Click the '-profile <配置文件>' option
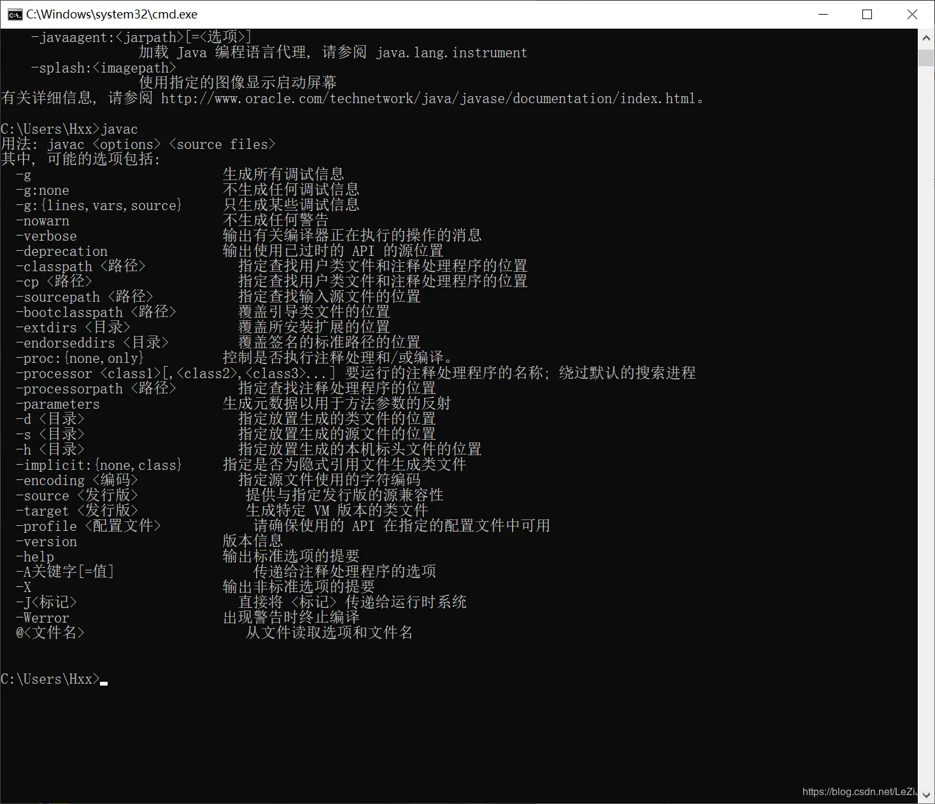Viewport: 935px width, 804px height. (89, 526)
